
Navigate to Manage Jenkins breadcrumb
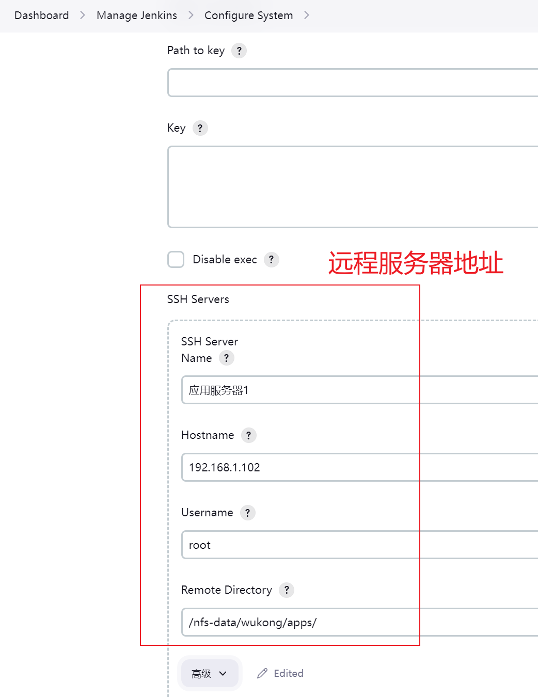[137, 15]
